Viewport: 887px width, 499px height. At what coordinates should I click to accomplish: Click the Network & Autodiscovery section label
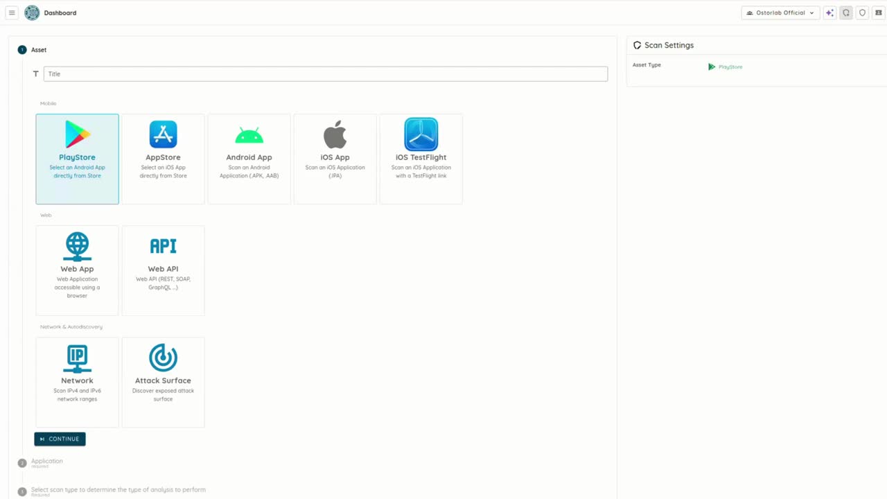pos(71,326)
